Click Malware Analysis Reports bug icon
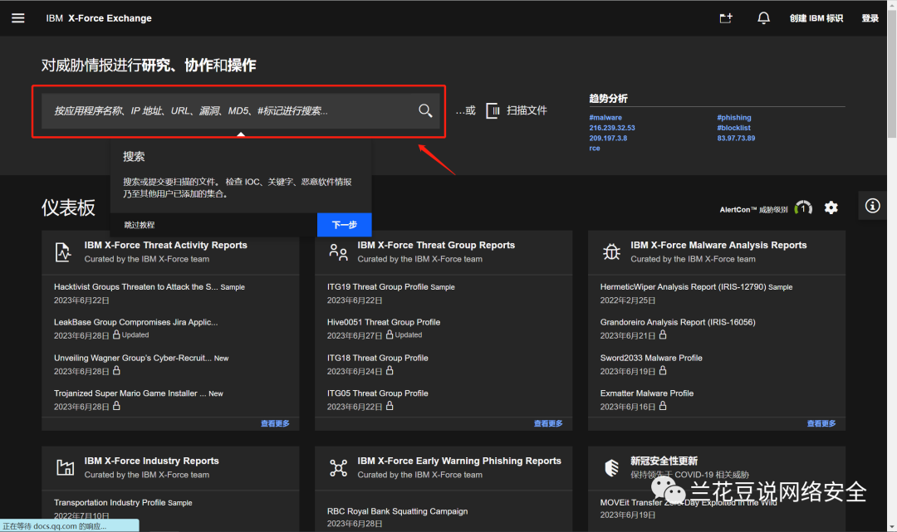The height and width of the screenshot is (532, 897). tap(611, 252)
